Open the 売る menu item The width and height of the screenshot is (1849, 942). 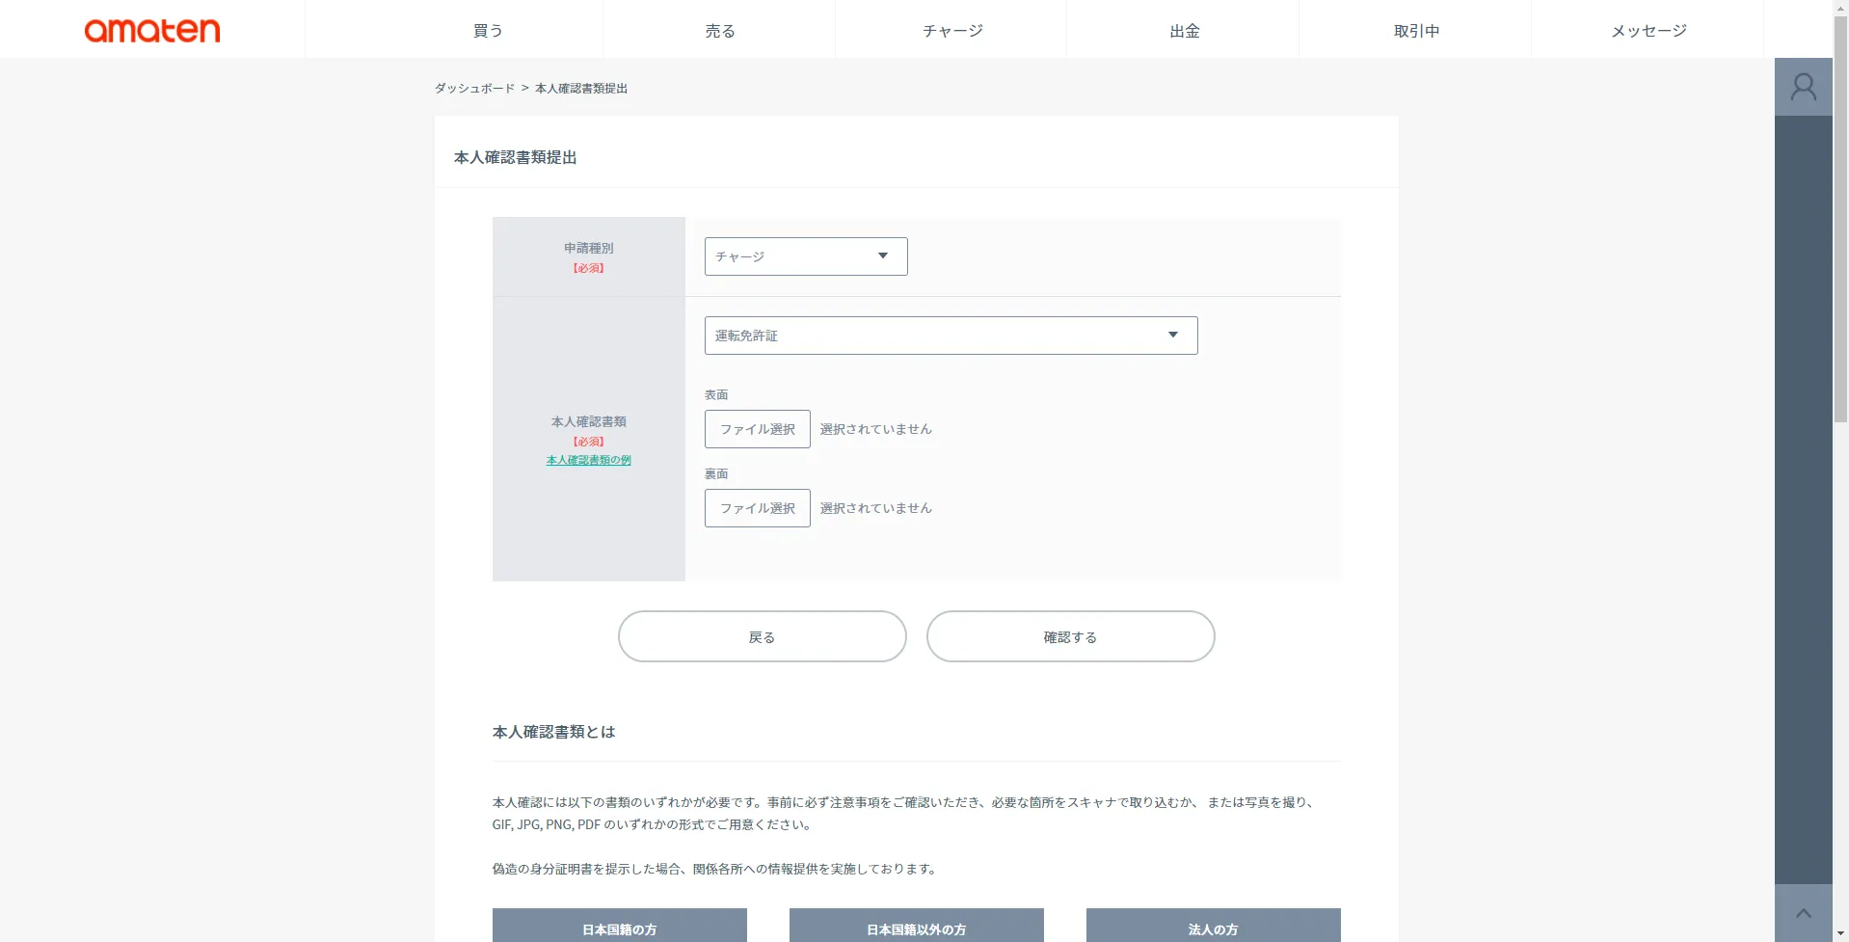click(720, 31)
